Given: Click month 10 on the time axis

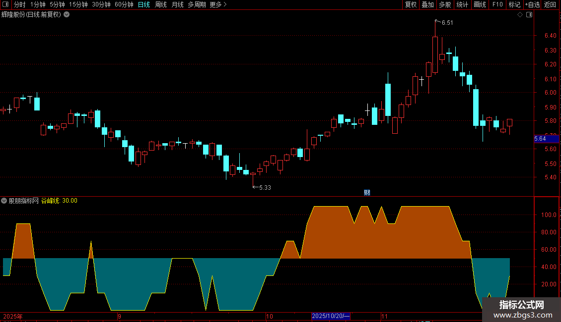Looking at the screenshot, I should pos(270,316).
